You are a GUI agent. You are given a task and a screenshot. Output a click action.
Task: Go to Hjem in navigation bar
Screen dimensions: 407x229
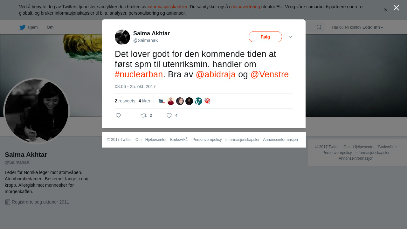coord(33,27)
